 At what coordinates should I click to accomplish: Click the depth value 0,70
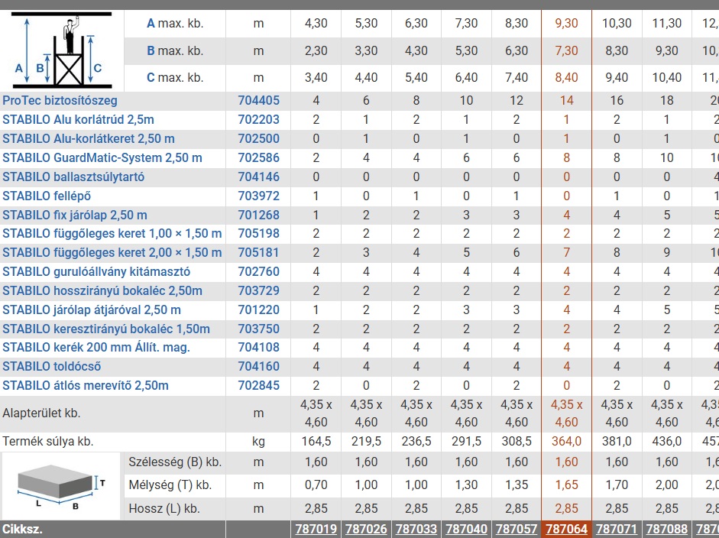tap(316, 485)
